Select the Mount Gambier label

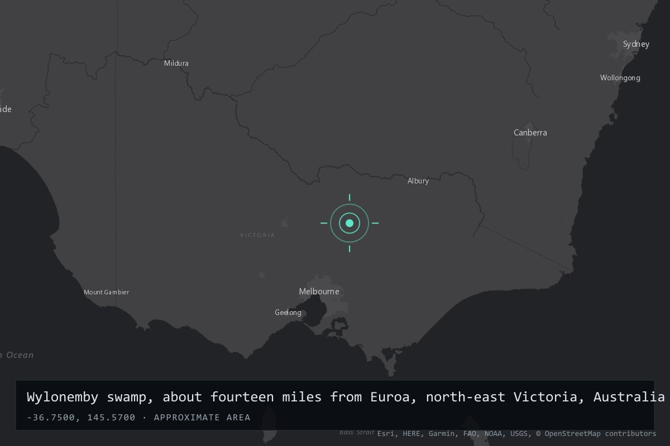click(x=106, y=292)
